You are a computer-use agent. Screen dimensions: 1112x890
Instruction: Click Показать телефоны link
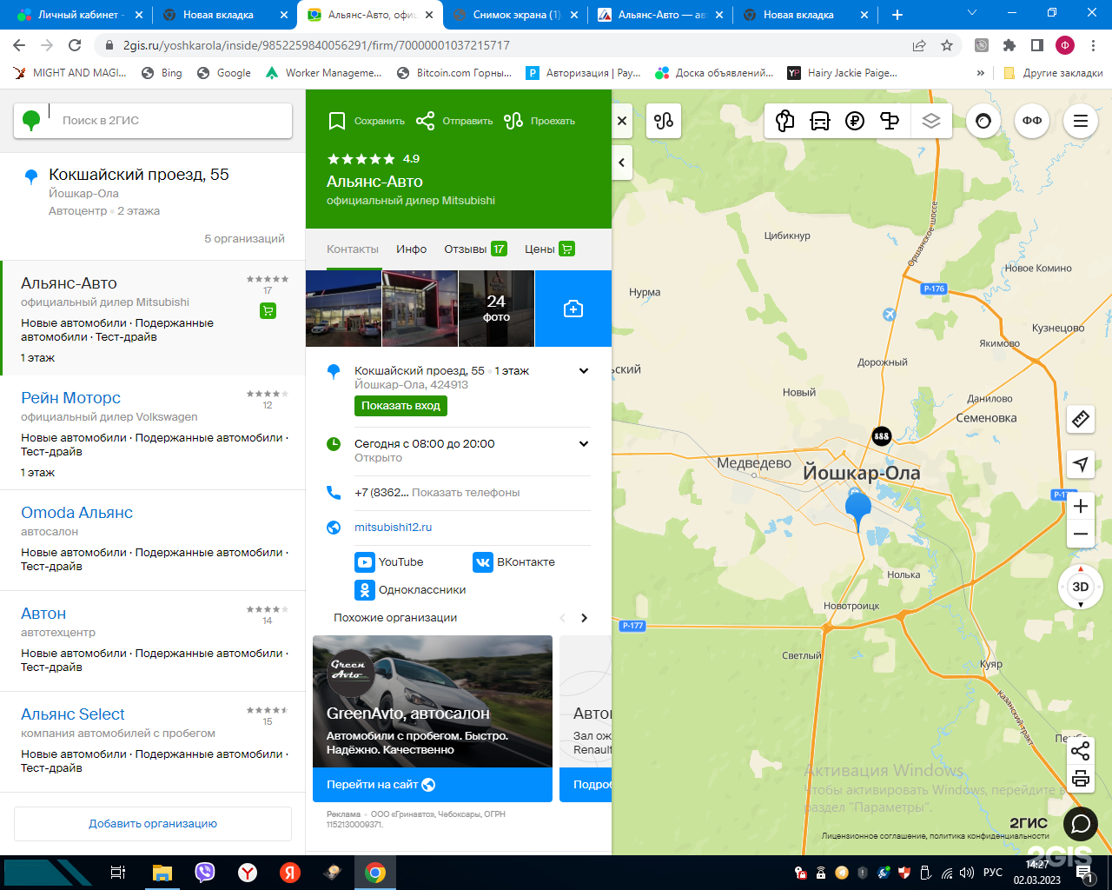[x=466, y=493]
